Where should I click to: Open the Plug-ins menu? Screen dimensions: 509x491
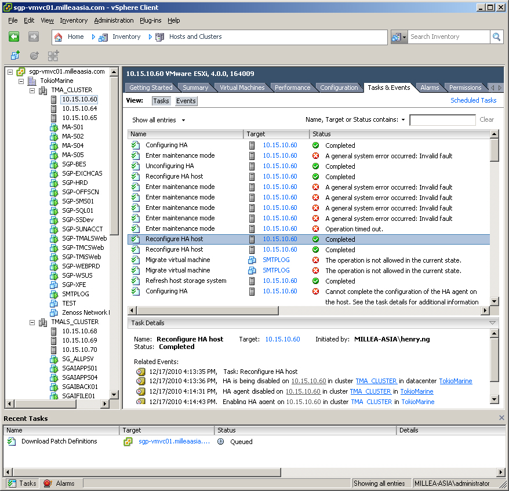pyautogui.click(x=150, y=20)
